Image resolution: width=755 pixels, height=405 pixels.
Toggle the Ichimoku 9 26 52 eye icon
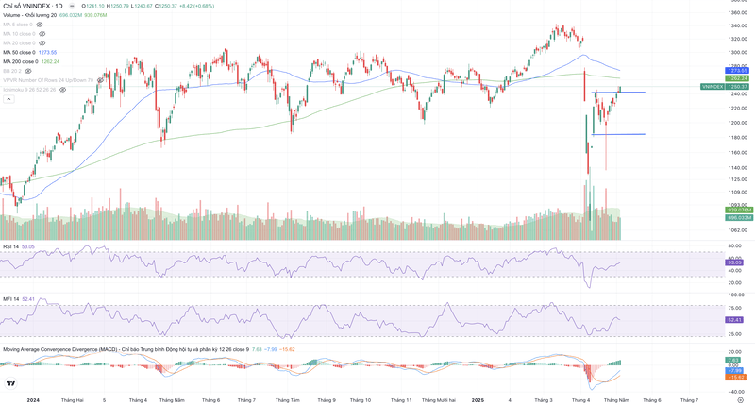pos(62,90)
